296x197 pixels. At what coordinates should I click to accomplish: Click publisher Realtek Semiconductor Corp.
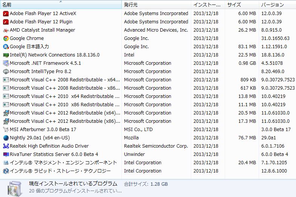[x=156, y=146]
